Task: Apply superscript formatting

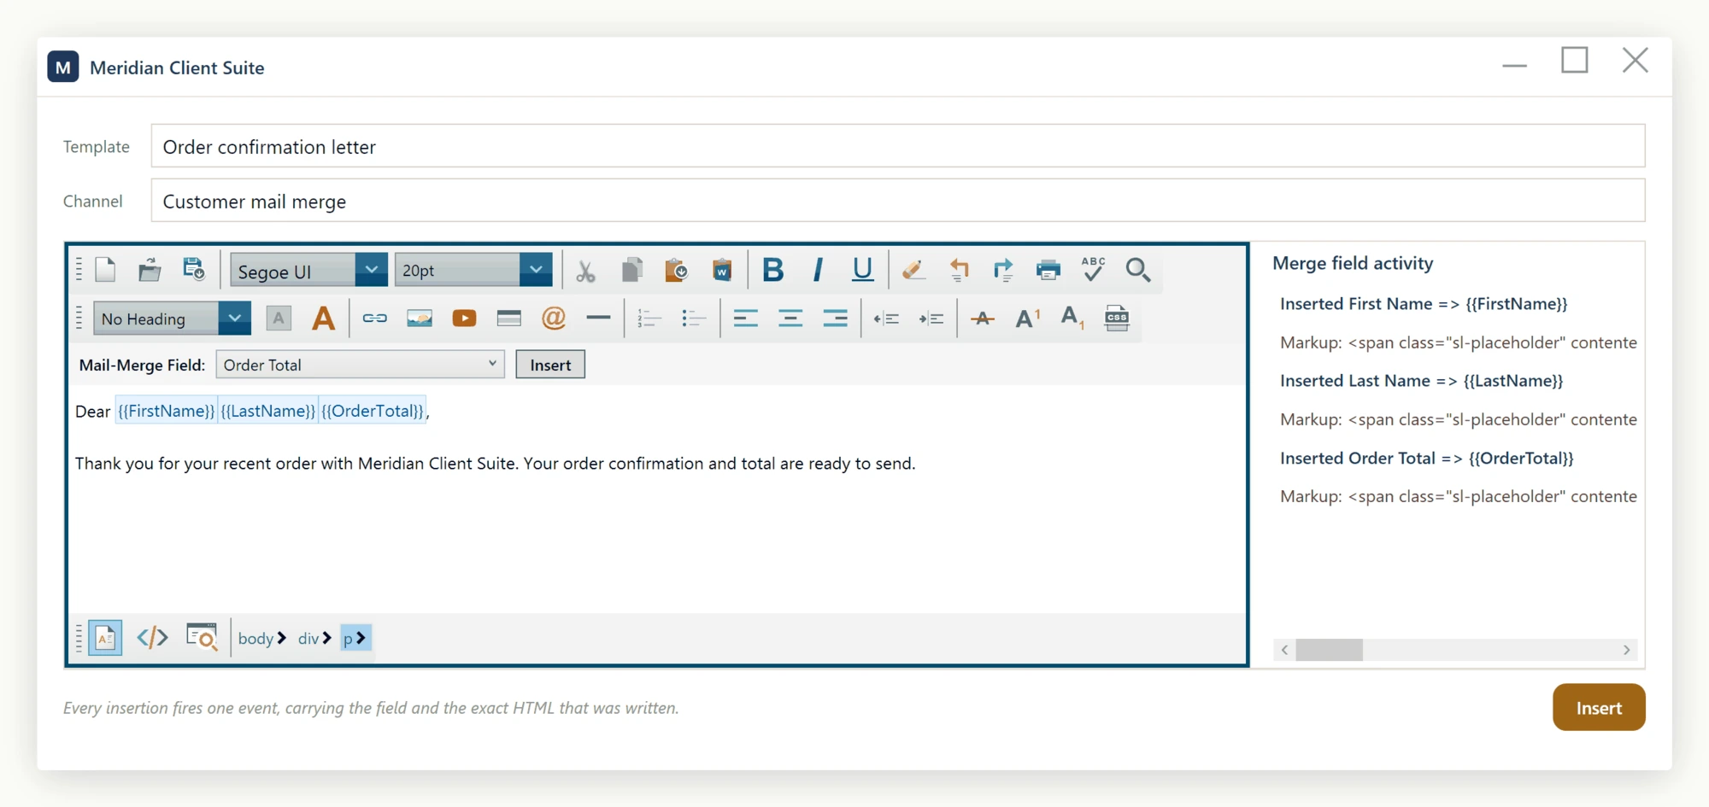Action: pos(1027,319)
